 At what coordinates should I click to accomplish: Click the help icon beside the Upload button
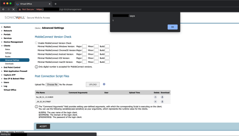(104, 84)
